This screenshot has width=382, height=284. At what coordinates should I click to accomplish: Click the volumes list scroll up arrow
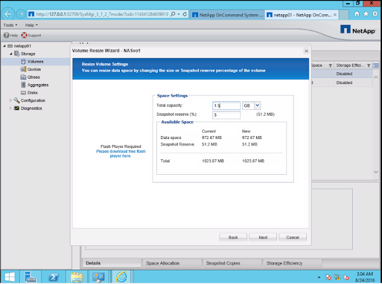376,77
